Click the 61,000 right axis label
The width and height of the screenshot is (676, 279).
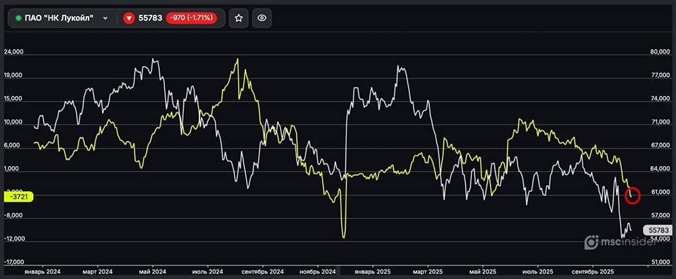(x=660, y=193)
